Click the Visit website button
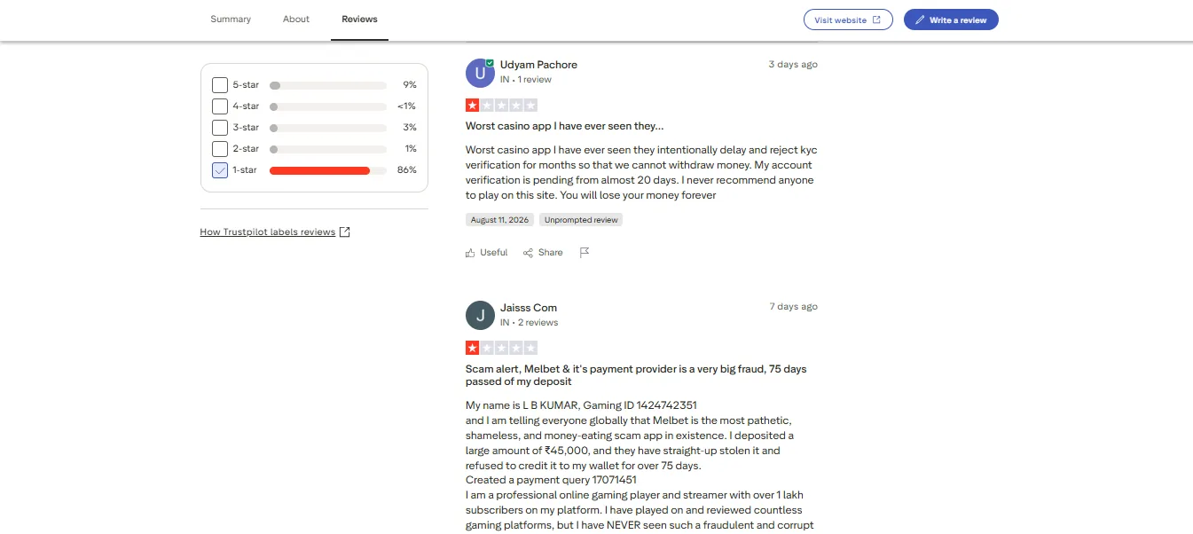This screenshot has width=1193, height=534. coord(848,20)
